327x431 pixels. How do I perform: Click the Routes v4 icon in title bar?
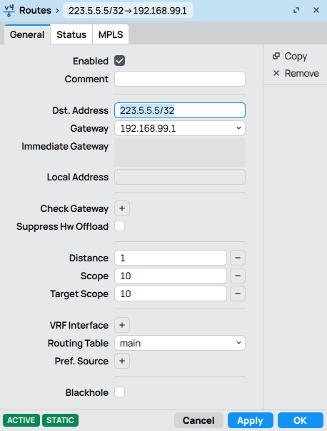[9, 11]
